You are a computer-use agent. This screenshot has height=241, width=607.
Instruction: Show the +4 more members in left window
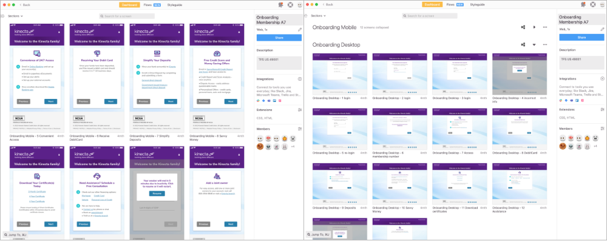[293, 146]
